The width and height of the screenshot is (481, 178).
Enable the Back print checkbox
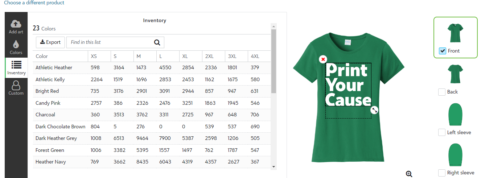click(442, 92)
